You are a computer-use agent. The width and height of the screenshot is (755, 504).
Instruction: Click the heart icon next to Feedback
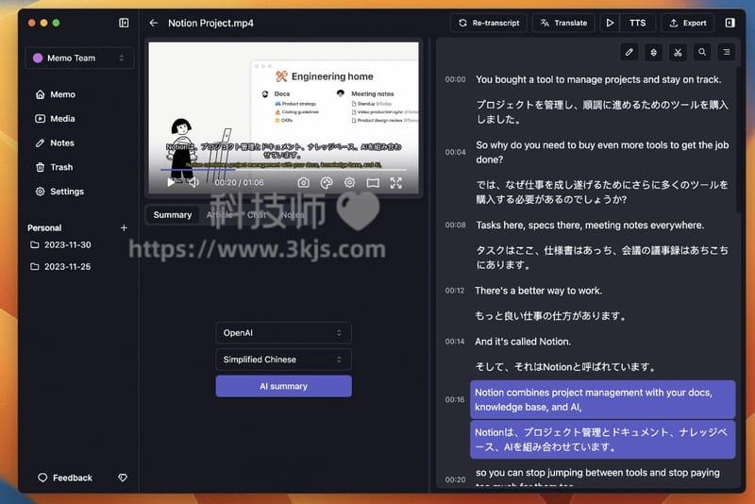click(123, 478)
